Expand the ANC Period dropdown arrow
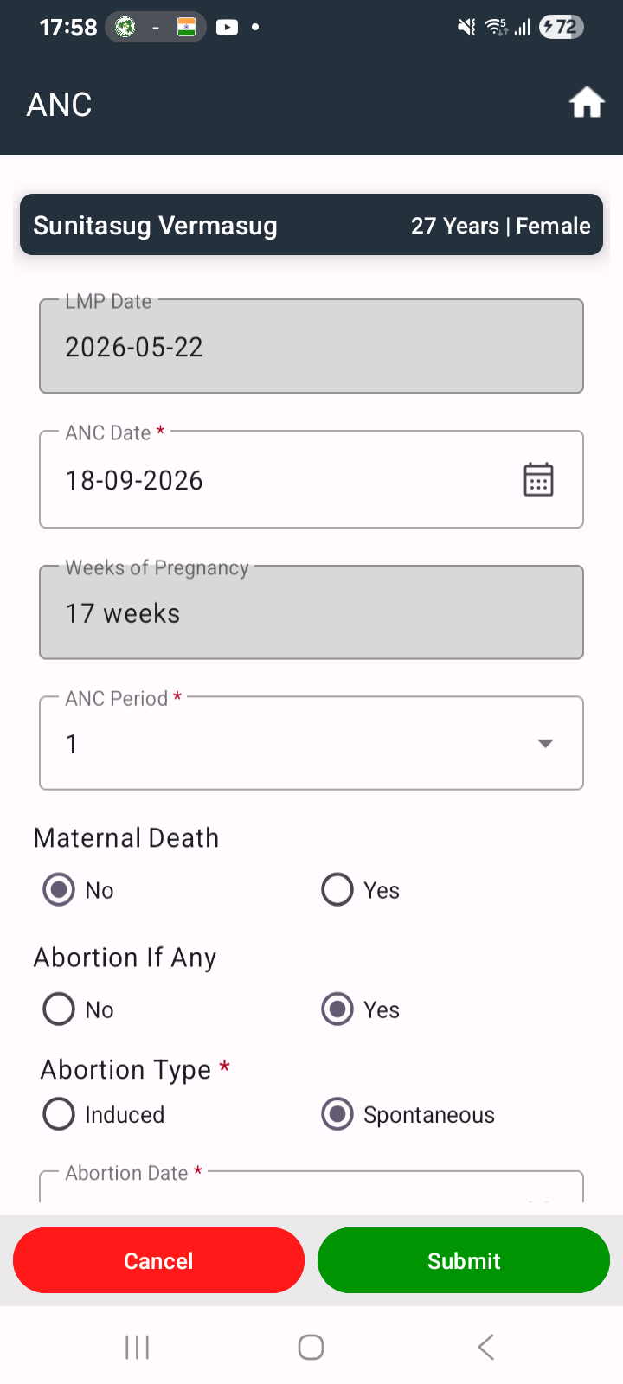The height and width of the screenshot is (1384, 623). tap(545, 744)
